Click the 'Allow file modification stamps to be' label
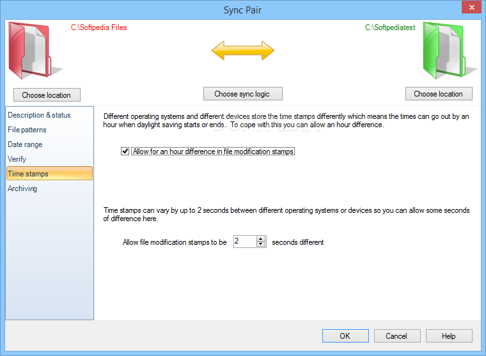 [175, 242]
